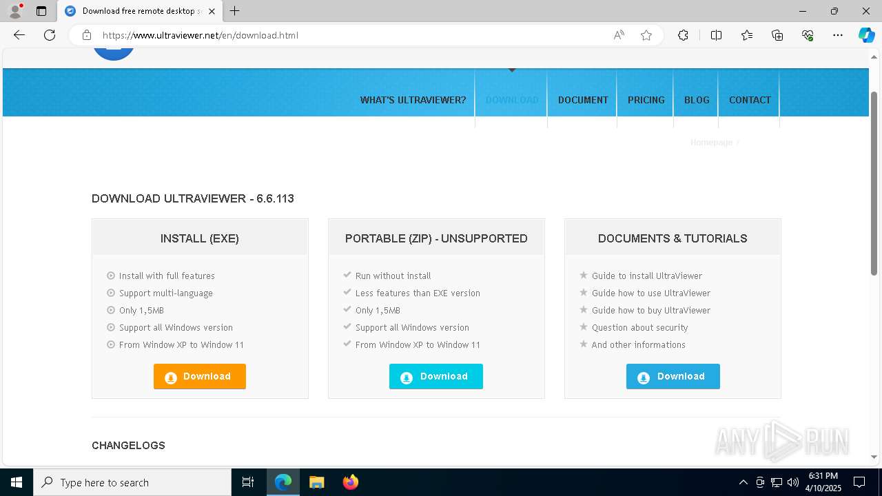Open Read aloud in address bar

click(619, 35)
